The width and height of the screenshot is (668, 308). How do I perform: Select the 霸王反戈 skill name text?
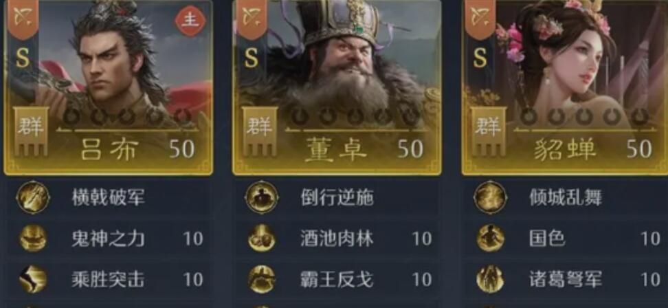point(337,280)
